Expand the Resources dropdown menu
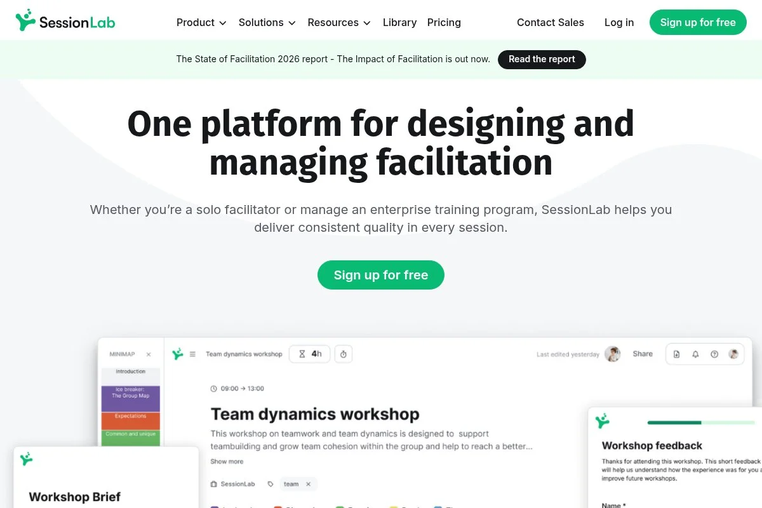 tap(339, 22)
